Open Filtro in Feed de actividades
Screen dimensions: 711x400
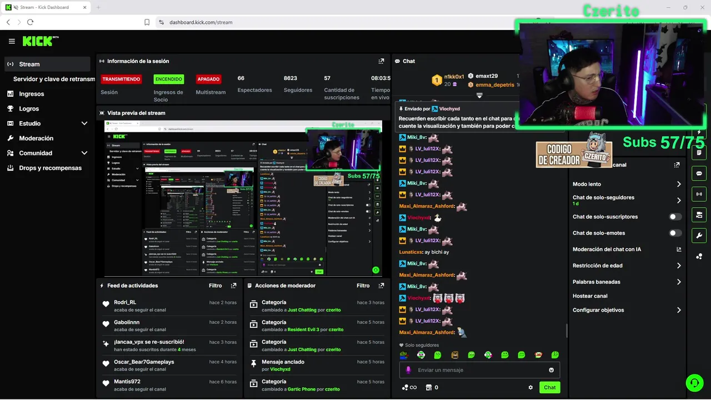tap(216, 286)
